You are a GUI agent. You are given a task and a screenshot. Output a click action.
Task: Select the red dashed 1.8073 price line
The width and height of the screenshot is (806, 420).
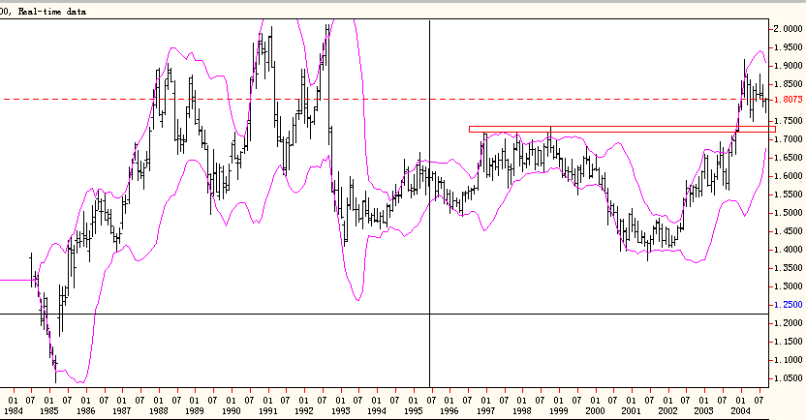[x=385, y=99]
